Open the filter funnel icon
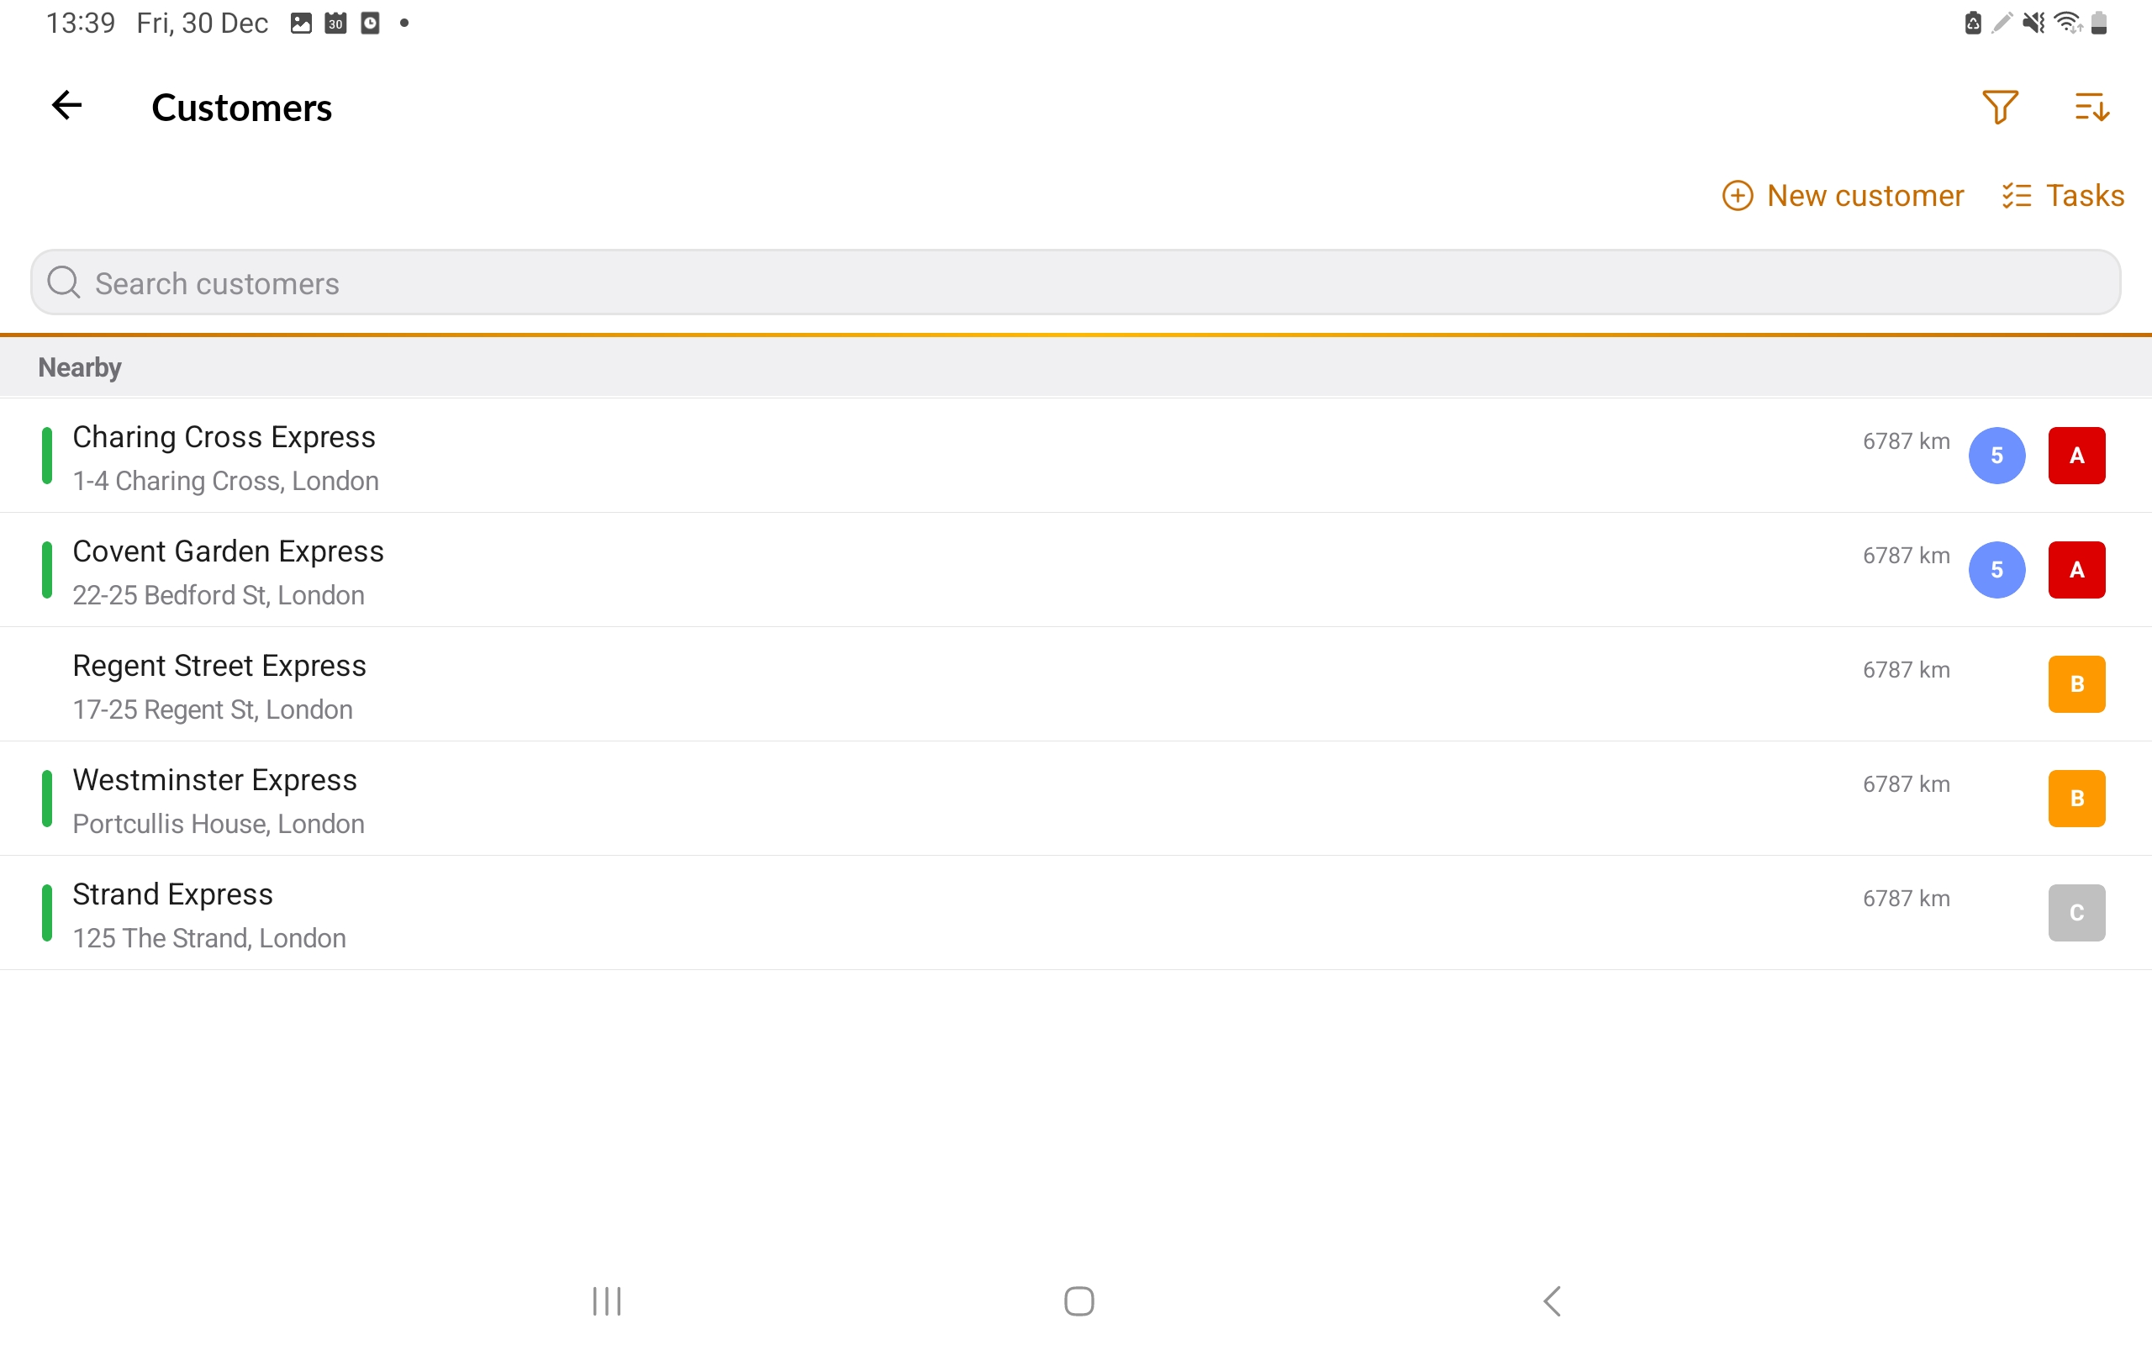 (x=2000, y=107)
